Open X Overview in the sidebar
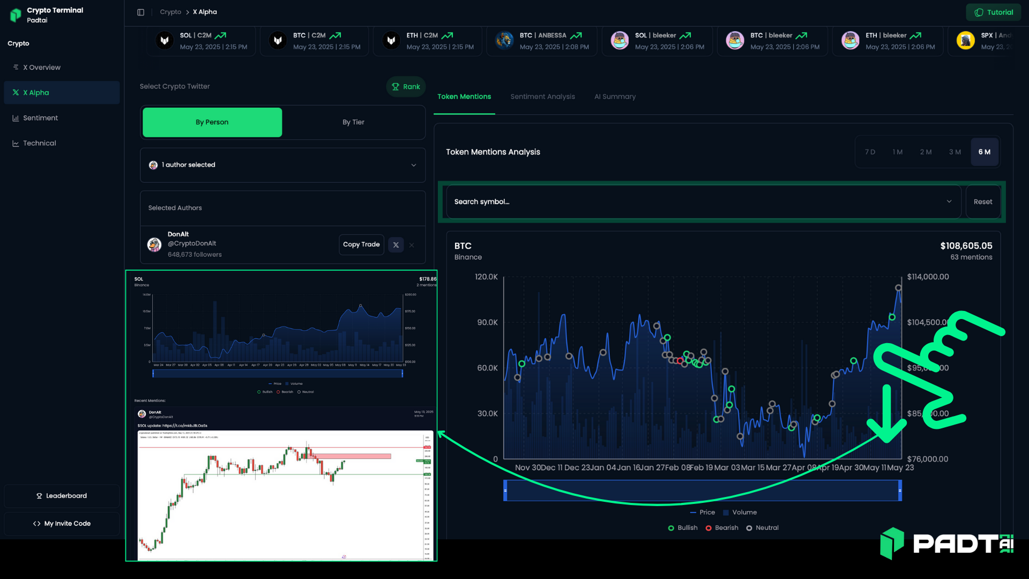Image resolution: width=1029 pixels, height=579 pixels. pyautogui.click(x=41, y=68)
